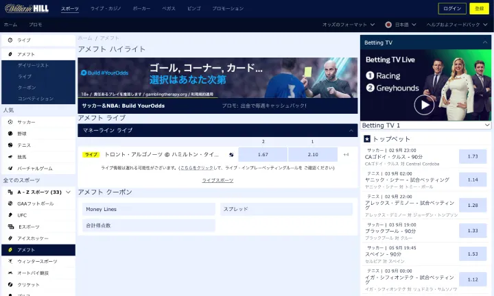Select the ウィンタースポーツ skier icon
The image size is (494, 296).
pyautogui.click(x=10, y=261)
